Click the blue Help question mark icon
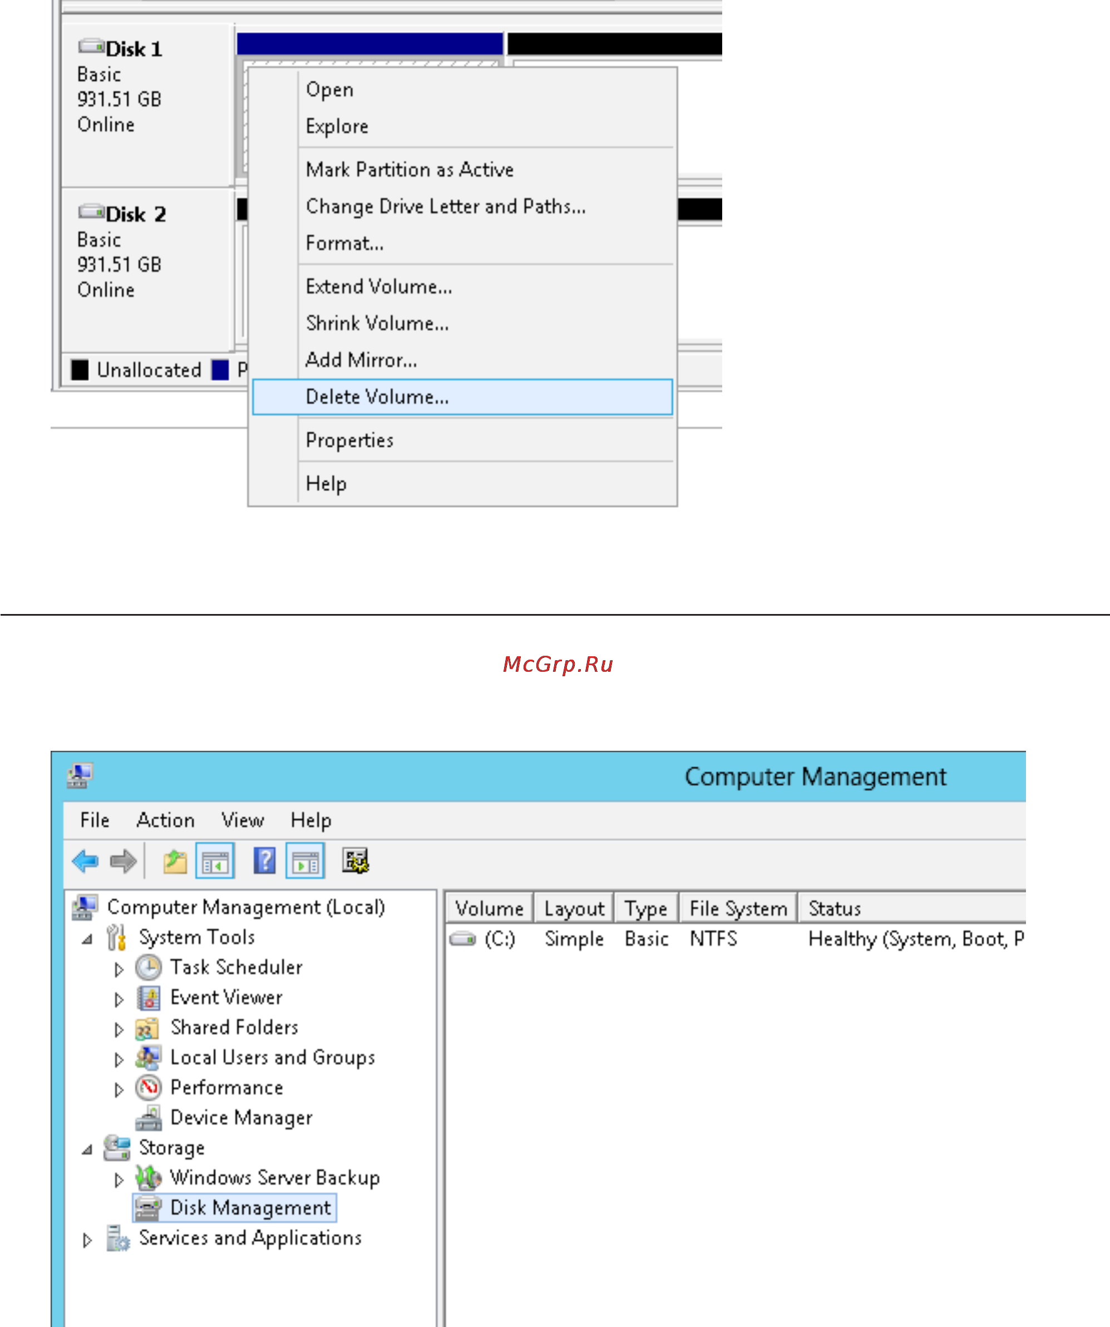This screenshot has width=1110, height=1327. click(x=264, y=860)
